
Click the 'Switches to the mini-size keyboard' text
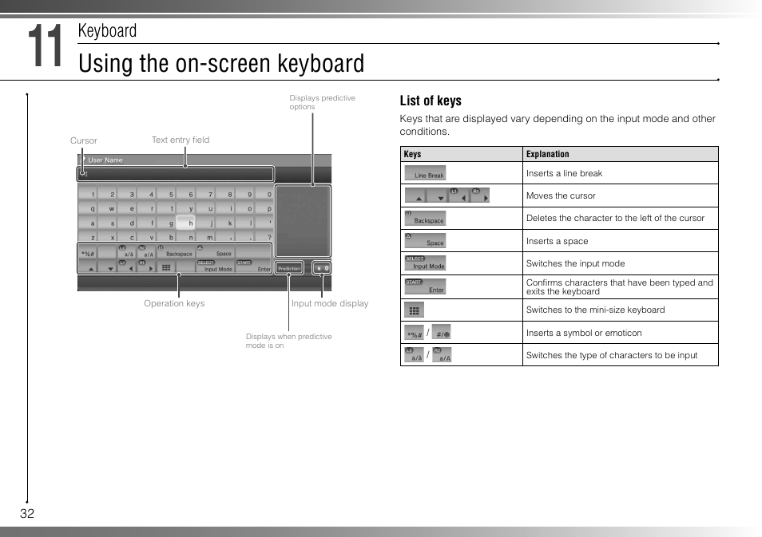595,310
